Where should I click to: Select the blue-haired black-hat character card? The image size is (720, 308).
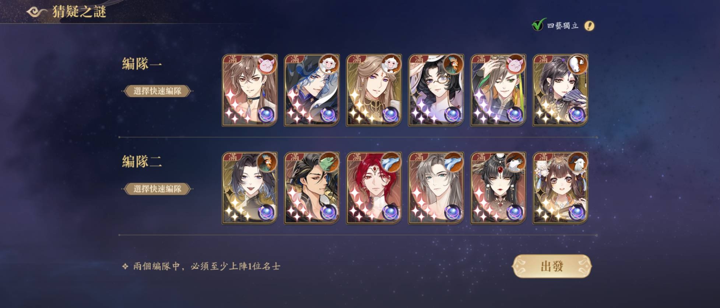tap(312, 91)
